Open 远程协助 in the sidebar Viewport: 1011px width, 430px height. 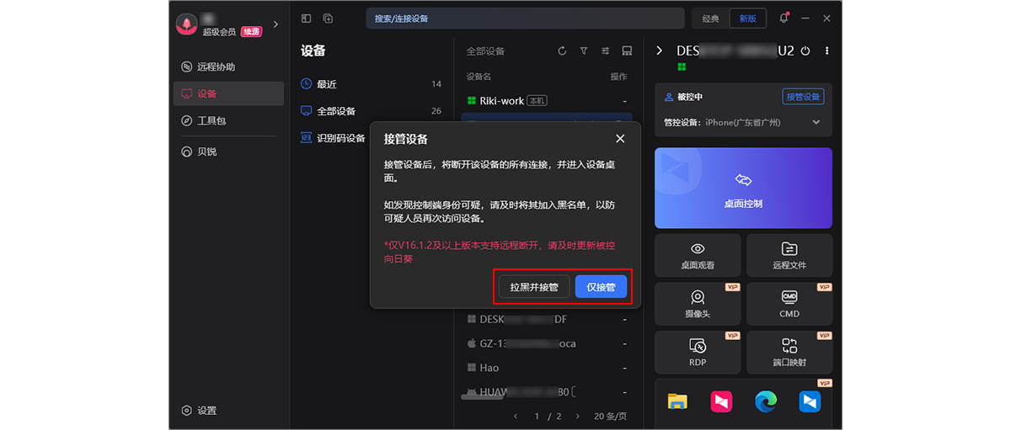coord(228,66)
